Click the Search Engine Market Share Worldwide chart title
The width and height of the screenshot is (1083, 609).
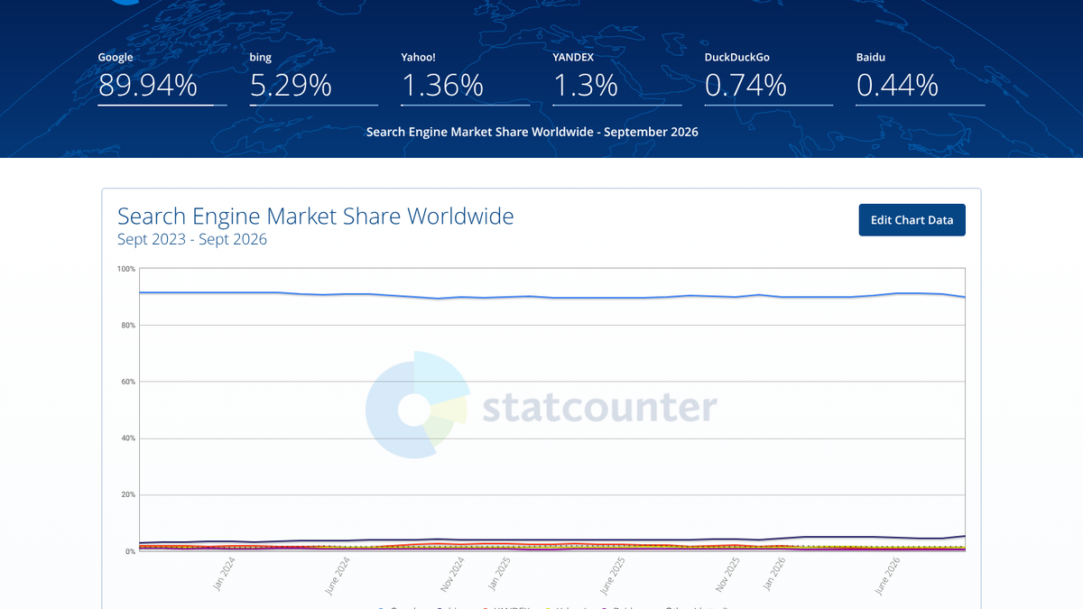(x=316, y=217)
